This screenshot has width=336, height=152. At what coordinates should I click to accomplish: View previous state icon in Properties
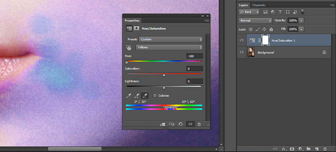[x=171, y=124]
